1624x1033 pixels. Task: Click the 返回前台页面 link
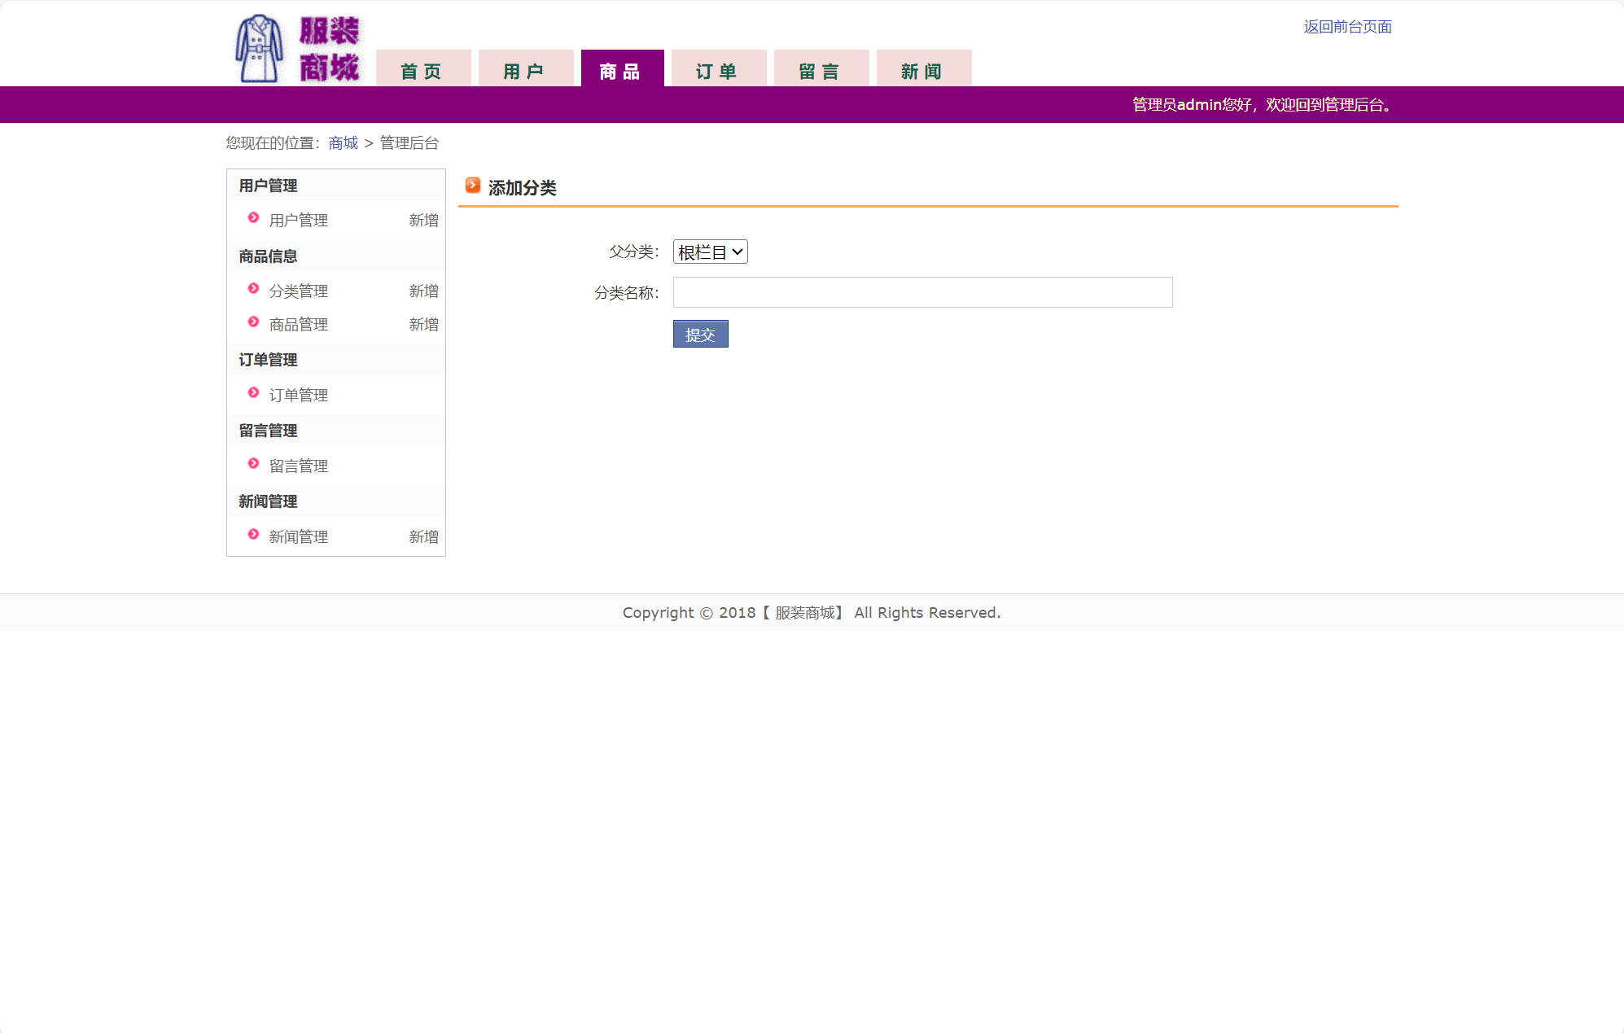click(1347, 27)
